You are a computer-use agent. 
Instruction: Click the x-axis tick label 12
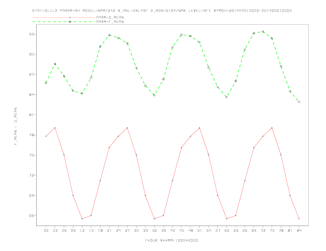point(82,230)
